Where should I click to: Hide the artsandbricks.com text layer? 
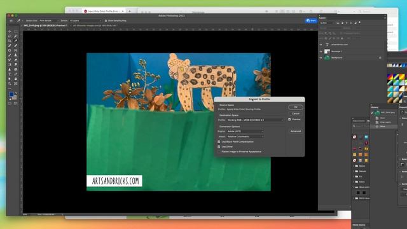321,45
